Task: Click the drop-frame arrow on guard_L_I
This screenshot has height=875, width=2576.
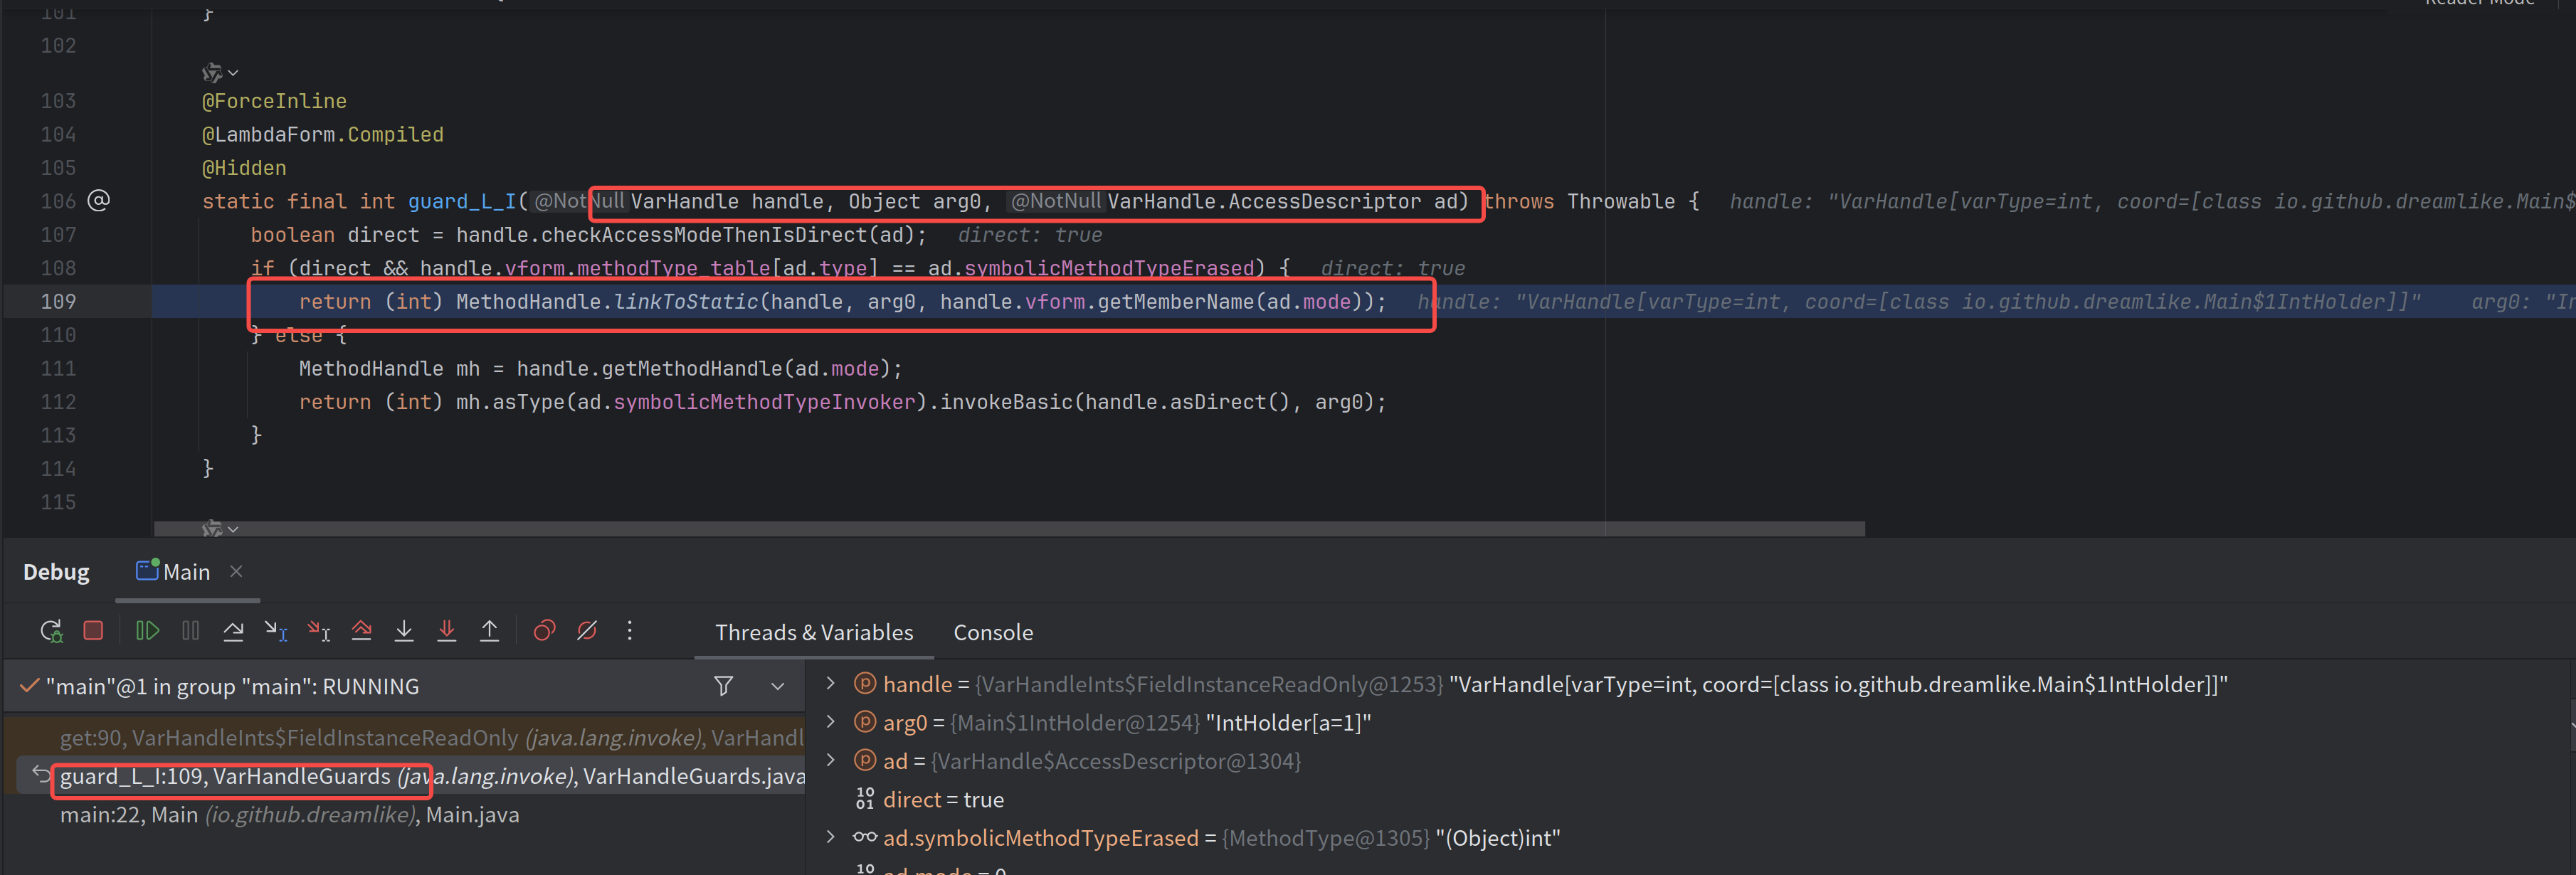Action: [40, 774]
